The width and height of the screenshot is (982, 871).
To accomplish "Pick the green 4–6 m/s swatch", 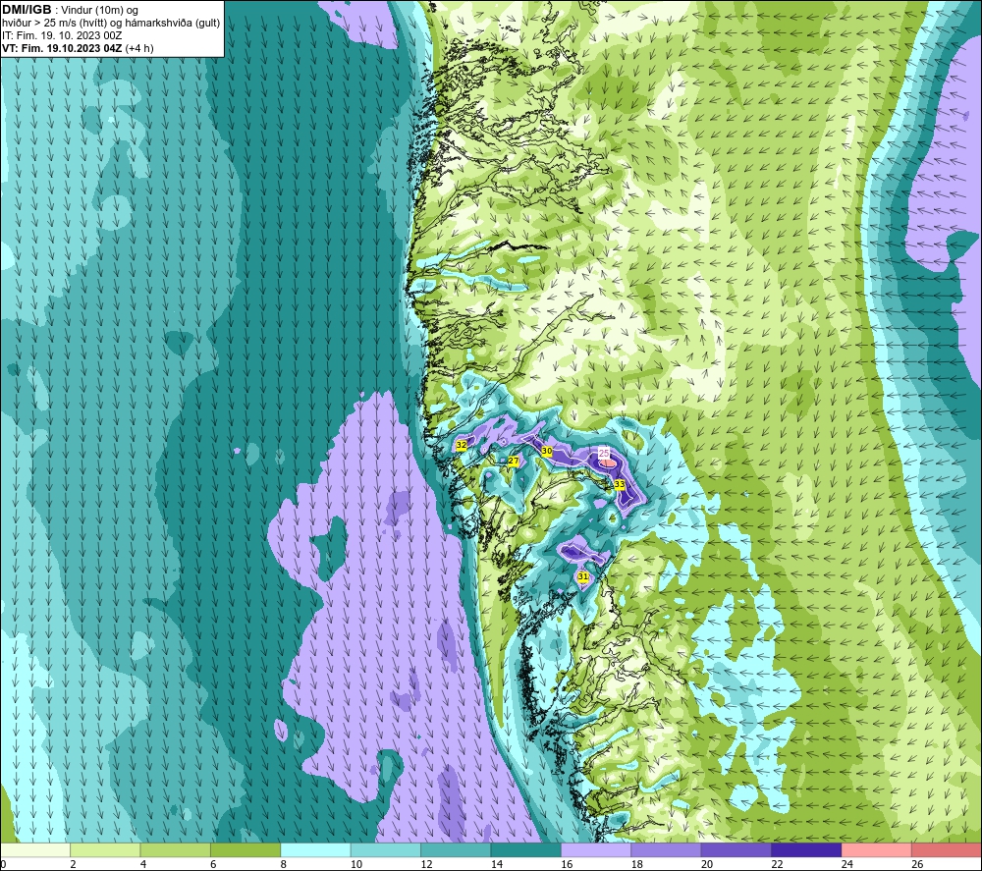I will click(x=176, y=849).
